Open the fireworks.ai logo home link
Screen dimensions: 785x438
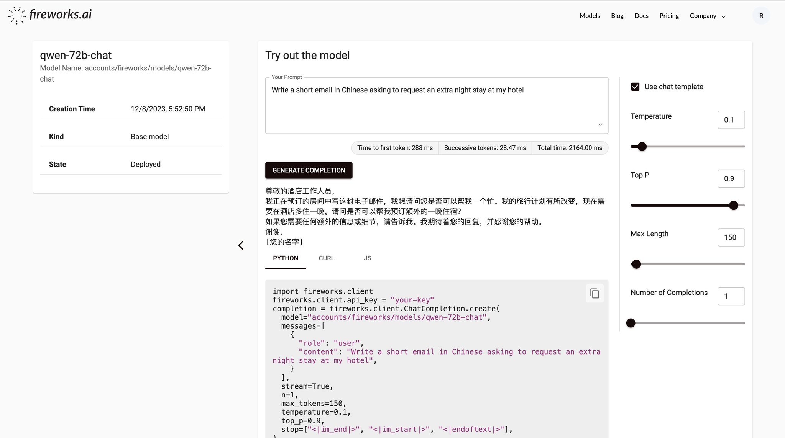coord(50,15)
